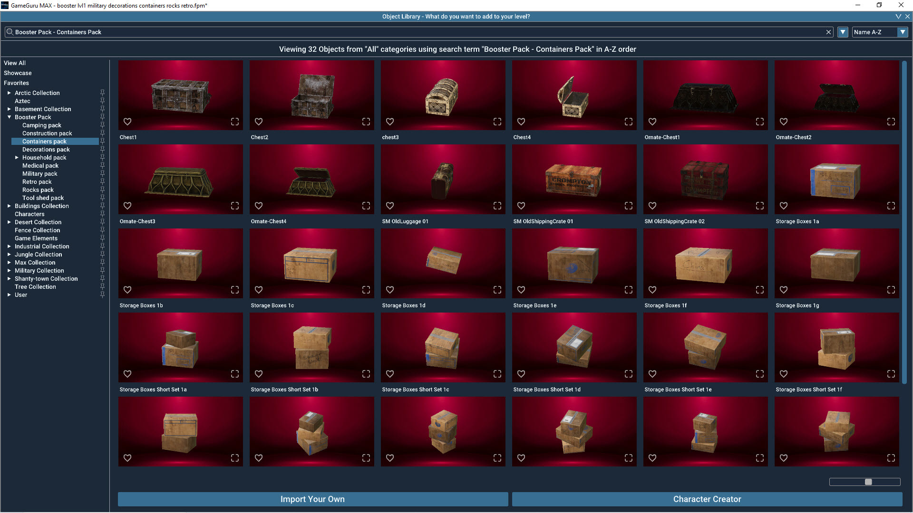Image resolution: width=913 pixels, height=513 pixels.
Task: Toggle the heart on SM OldLuggage 01
Action: (x=390, y=206)
